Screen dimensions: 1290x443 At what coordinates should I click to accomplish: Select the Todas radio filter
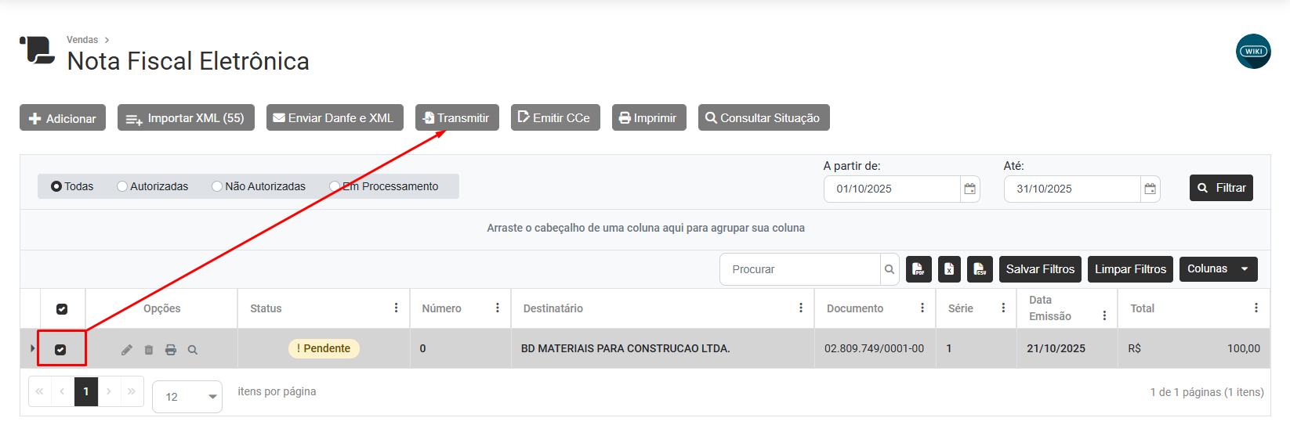click(56, 186)
